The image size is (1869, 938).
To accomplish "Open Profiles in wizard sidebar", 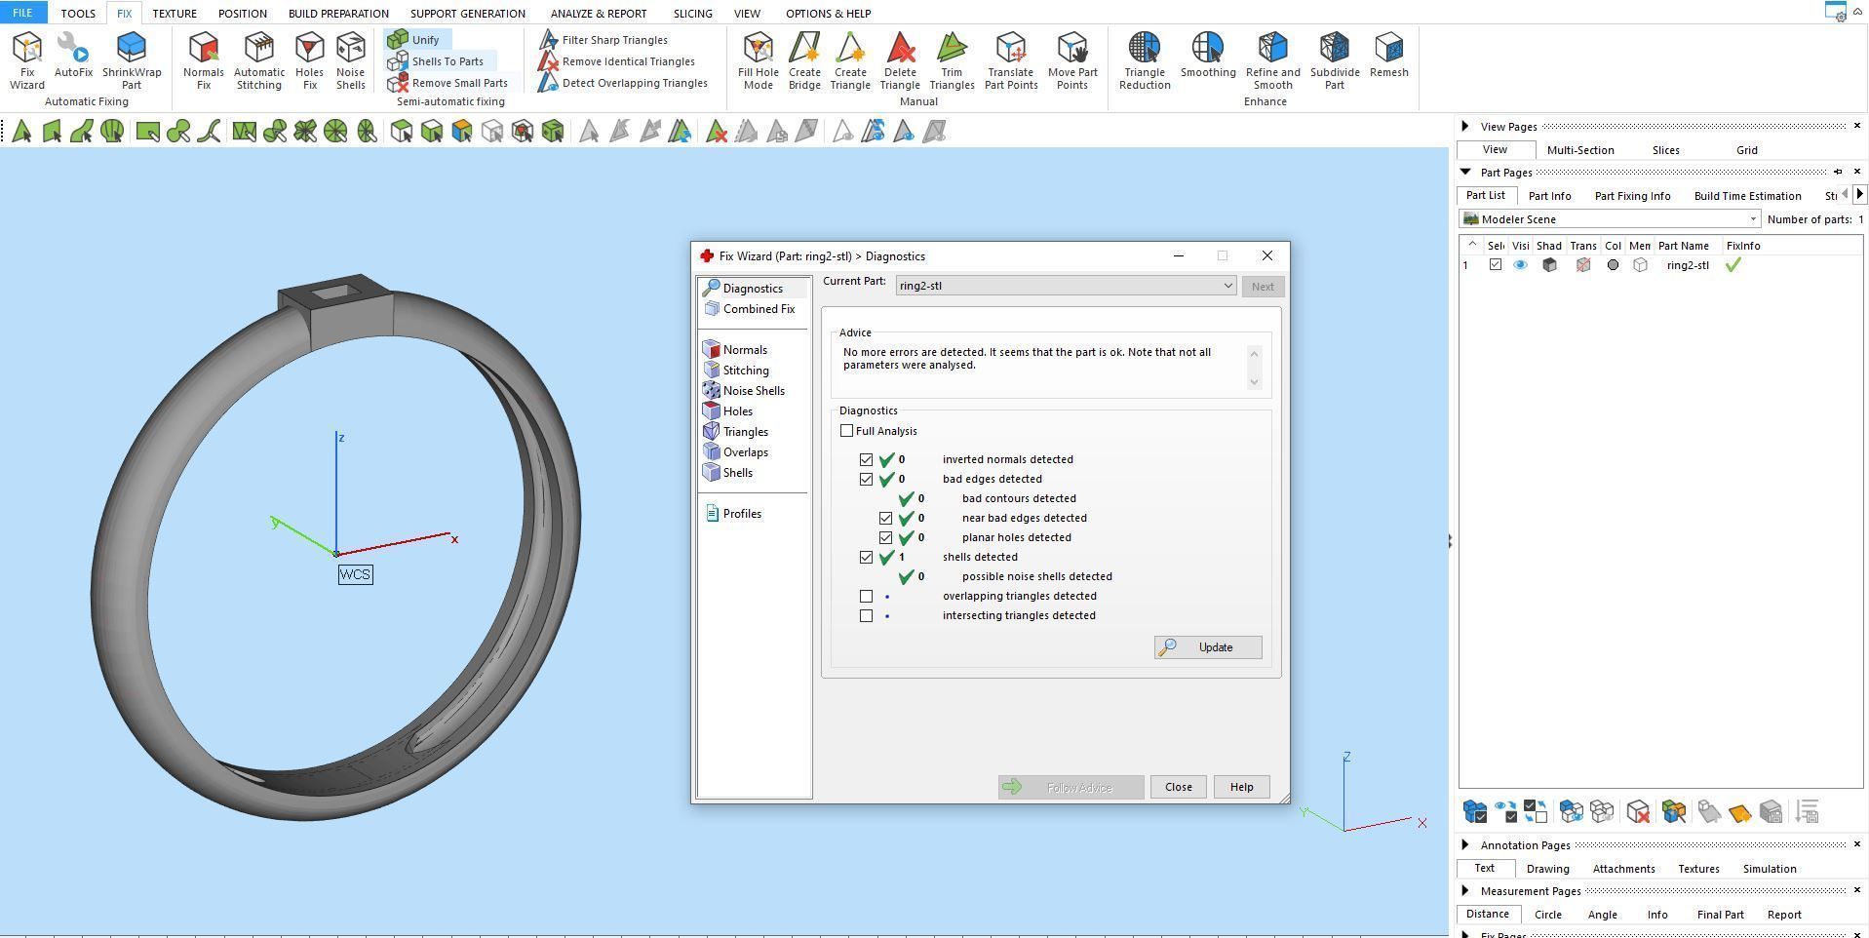I will click(x=732, y=514).
